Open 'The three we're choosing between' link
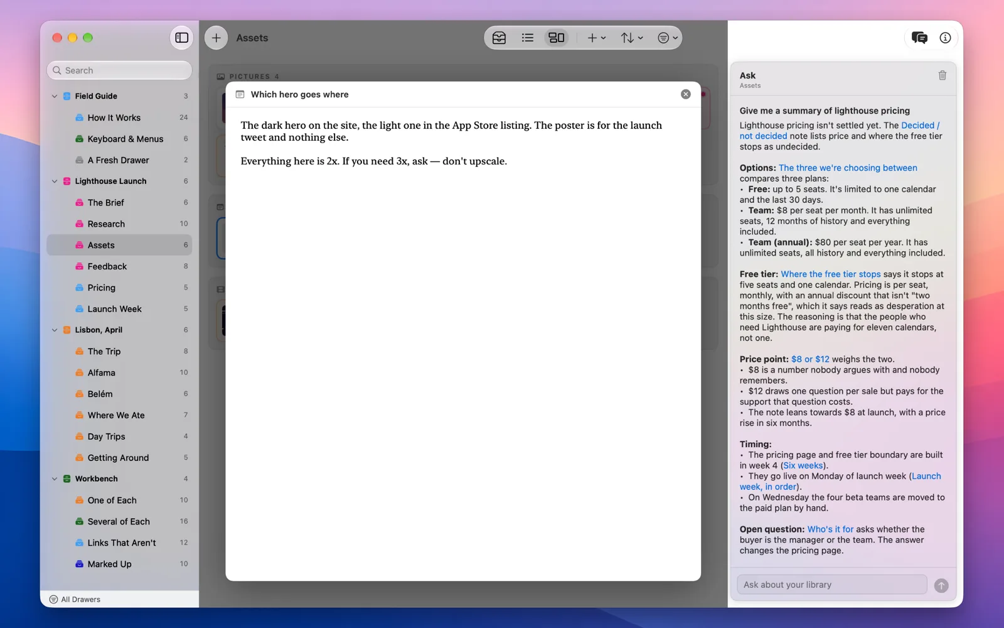 pyautogui.click(x=847, y=168)
